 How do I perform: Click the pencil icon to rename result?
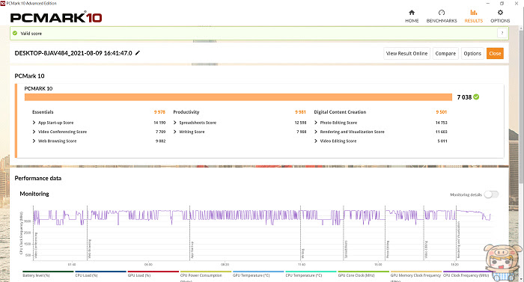click(137, 53)
